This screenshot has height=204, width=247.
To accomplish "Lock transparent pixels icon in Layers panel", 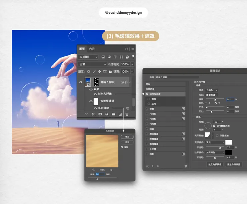I will pos(88,72).
